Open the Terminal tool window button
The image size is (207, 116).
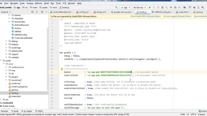(x=4, y=111)
